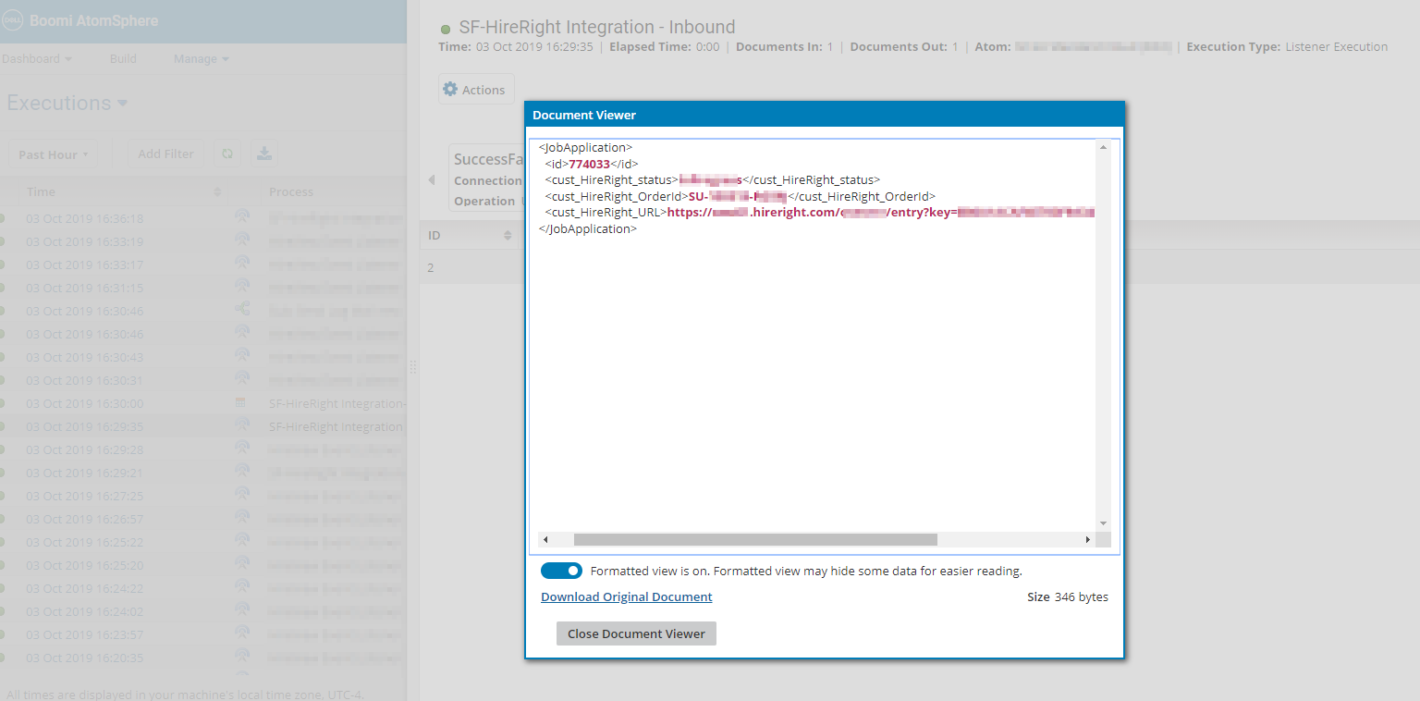Click the download executions icon

click(264, 154)
